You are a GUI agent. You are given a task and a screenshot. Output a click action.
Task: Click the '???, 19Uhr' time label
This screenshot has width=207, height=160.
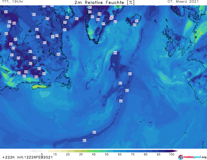[x=13, y=2]
